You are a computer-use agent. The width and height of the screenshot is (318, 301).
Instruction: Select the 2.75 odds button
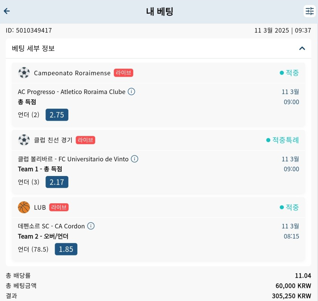click(57, 115)
